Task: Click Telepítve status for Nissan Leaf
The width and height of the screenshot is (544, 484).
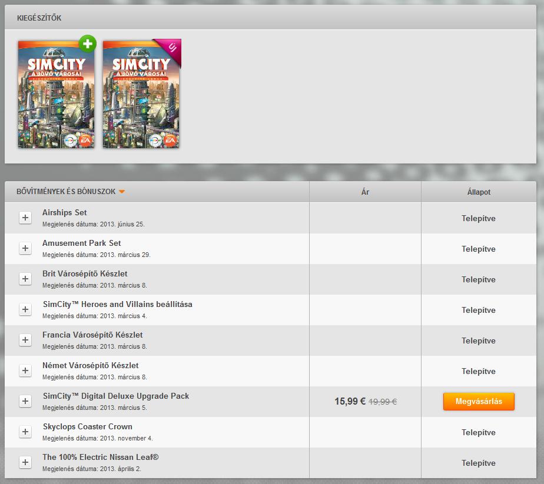Action: 479,463
